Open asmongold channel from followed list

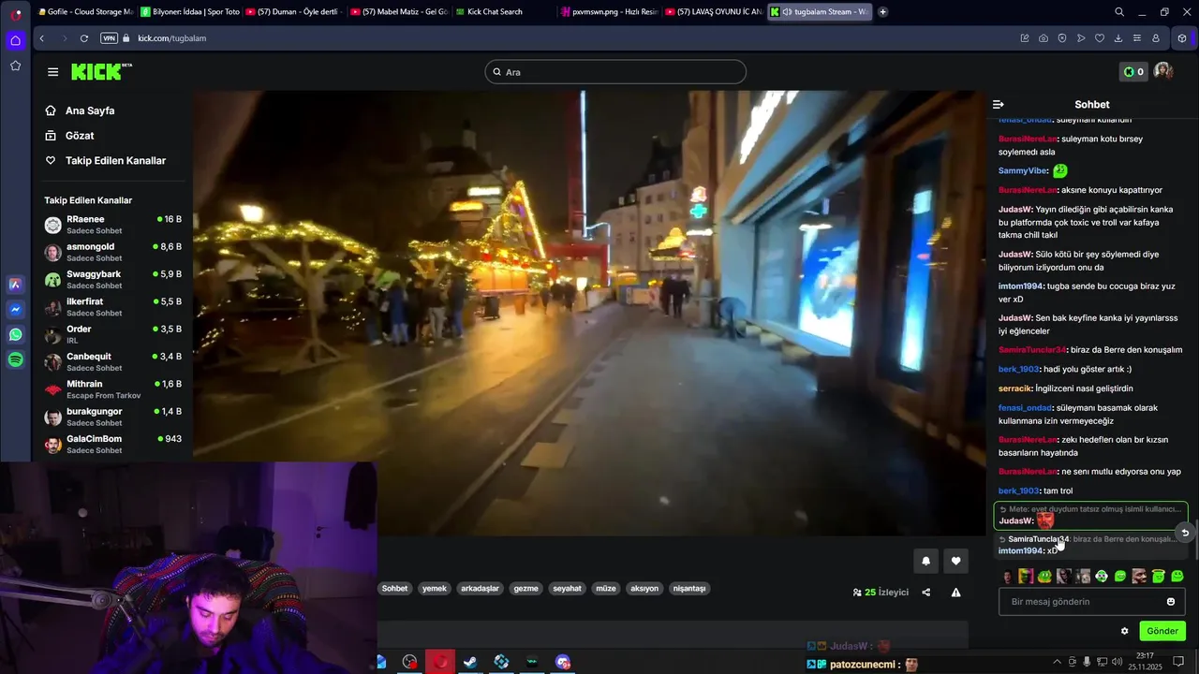(113, 252)
